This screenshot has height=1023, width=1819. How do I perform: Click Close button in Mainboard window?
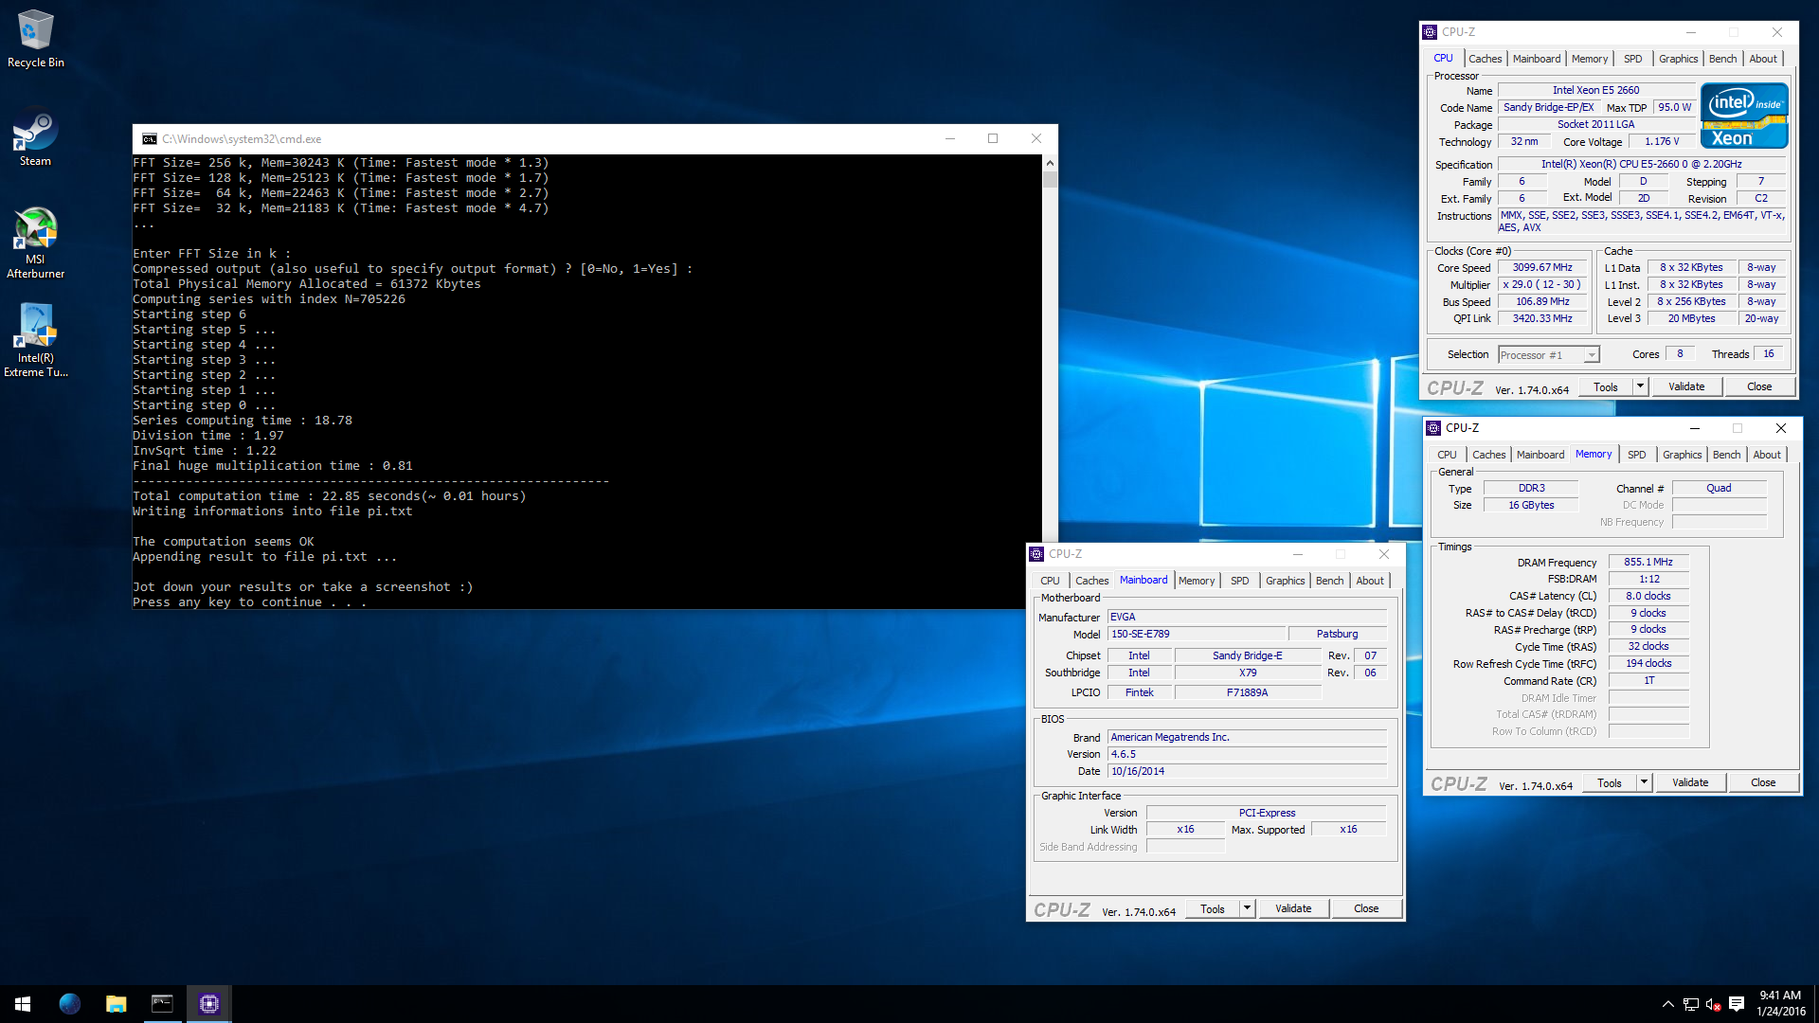pos(1365,909)
